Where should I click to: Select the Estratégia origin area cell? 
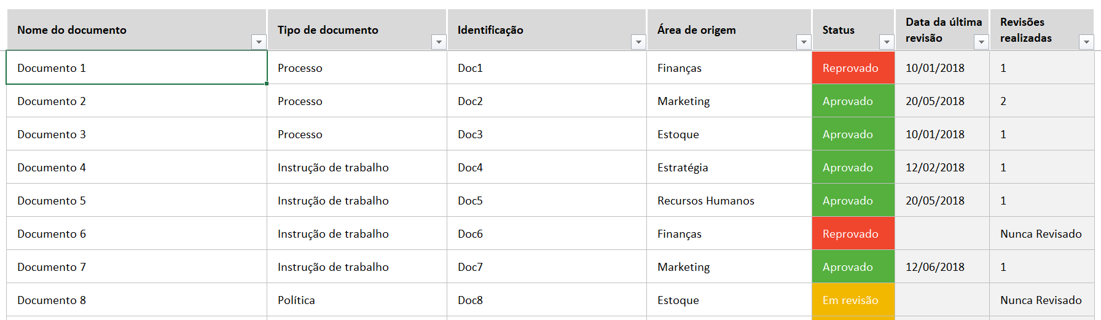(x=729, y=167)
